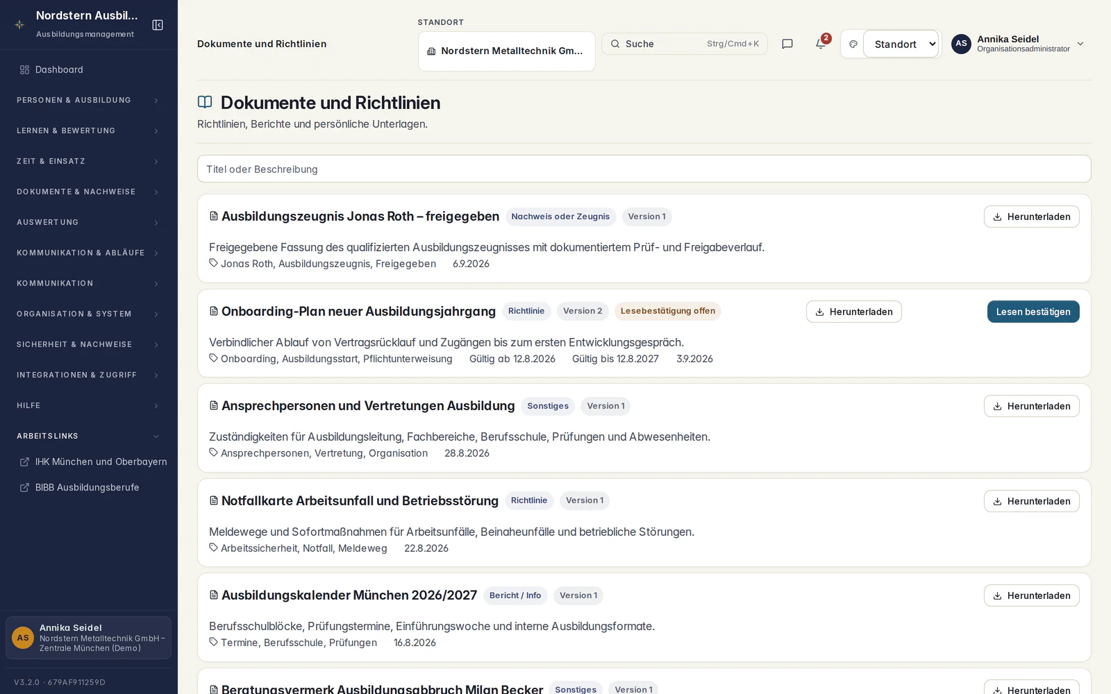Click AS avatar in top bar
This screenshot has width=1111, height=694.
(961, 44)
